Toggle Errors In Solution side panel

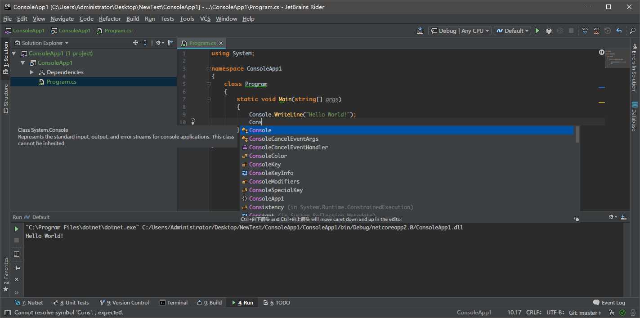[x=634, y=67]
